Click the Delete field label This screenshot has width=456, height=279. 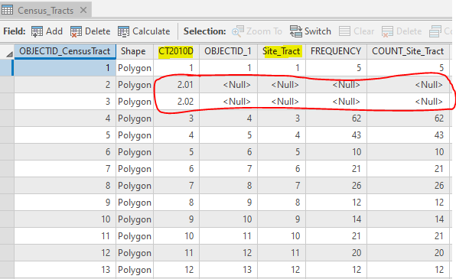click(97, 31)
